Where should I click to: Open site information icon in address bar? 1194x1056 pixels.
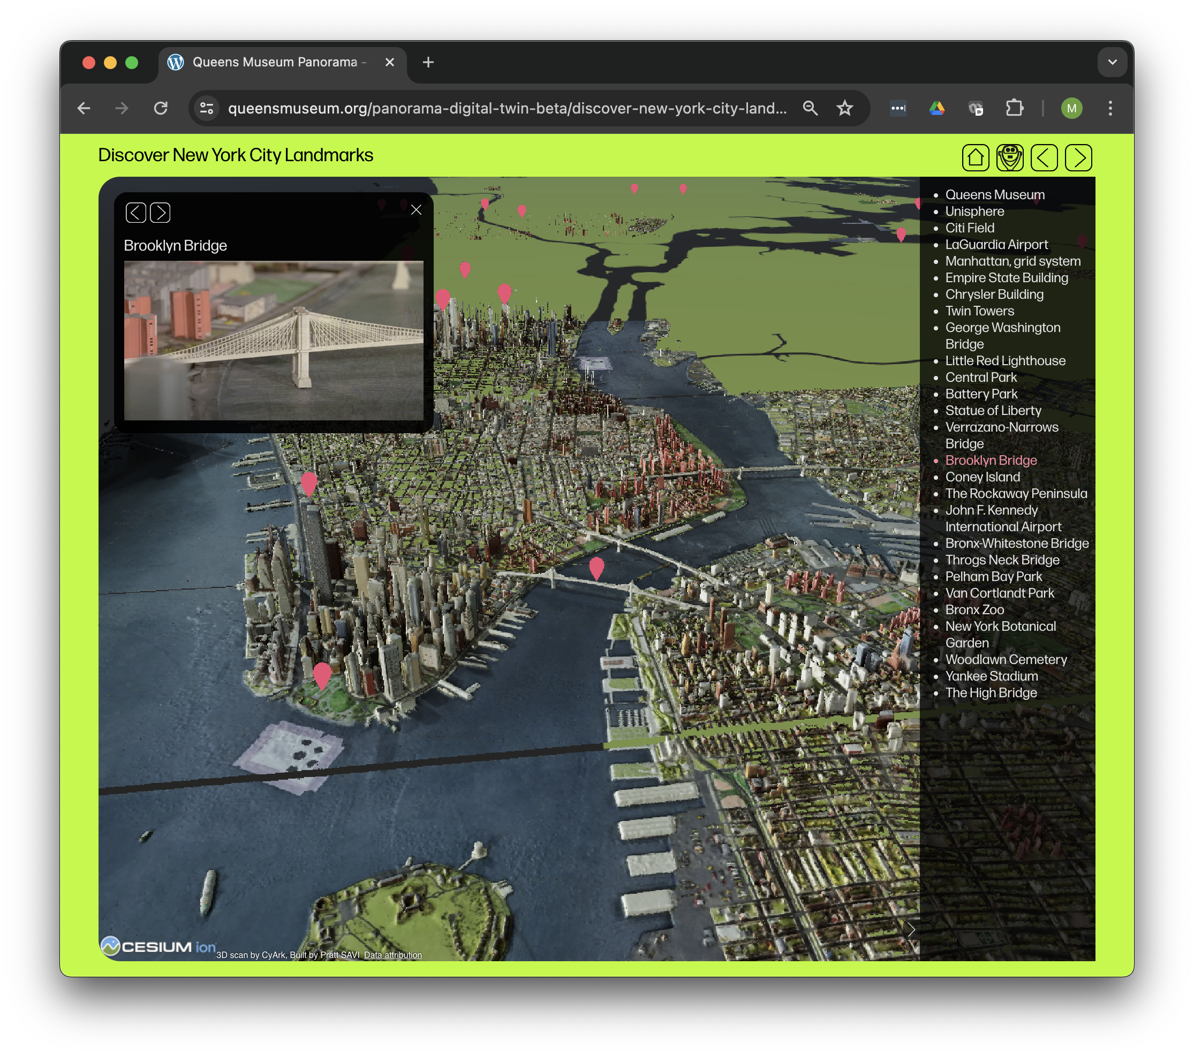(x=207, y=108)
